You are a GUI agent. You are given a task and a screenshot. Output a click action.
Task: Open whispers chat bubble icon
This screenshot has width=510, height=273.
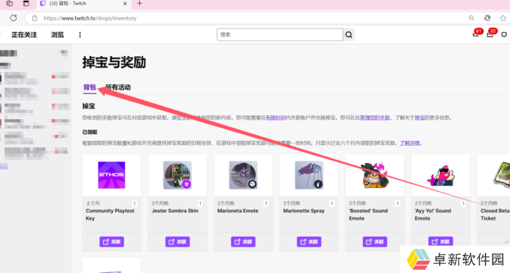click(504, 35)
